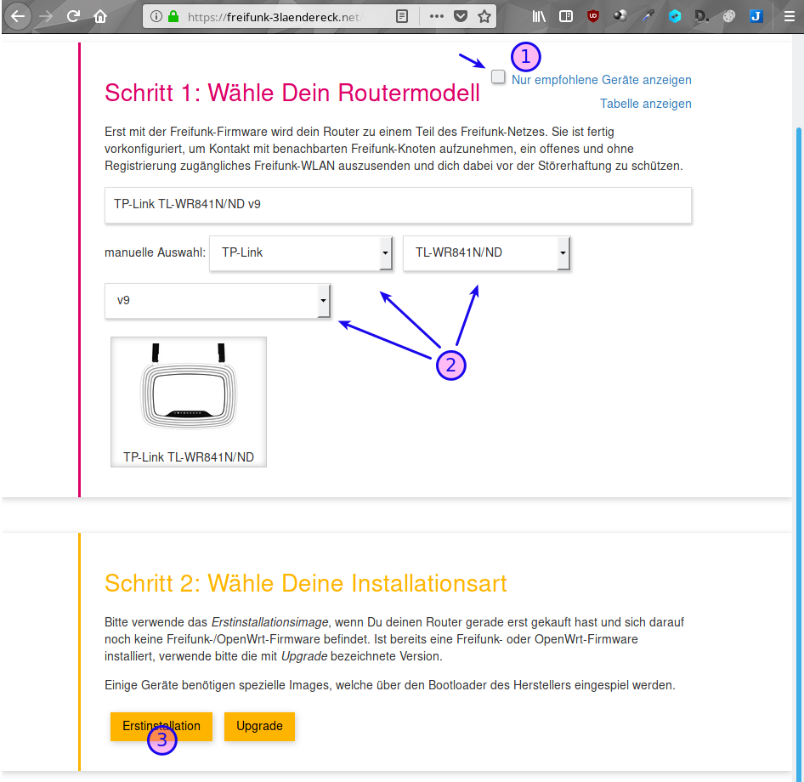The width and height of the screenshot is (804, 782).
Task: Open the 'Tabelle anzeigen' link
Action: tap(646, 104)
